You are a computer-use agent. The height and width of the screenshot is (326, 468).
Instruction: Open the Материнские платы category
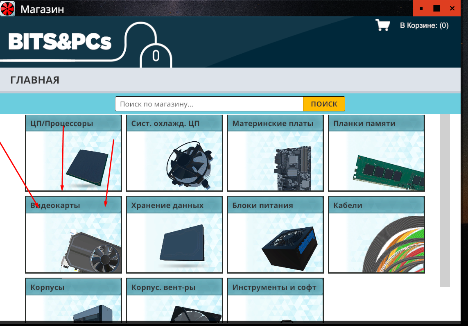point(275,153)
